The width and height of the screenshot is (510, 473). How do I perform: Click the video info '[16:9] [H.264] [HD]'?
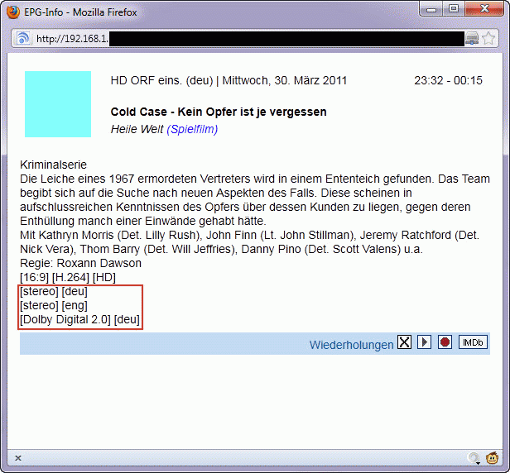(68, 278)
